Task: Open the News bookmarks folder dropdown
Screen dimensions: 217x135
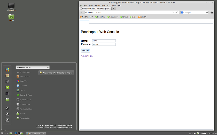Action: (142, 17)
